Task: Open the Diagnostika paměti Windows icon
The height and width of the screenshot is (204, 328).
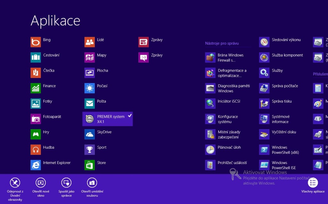Action: (x=210, y=88)
